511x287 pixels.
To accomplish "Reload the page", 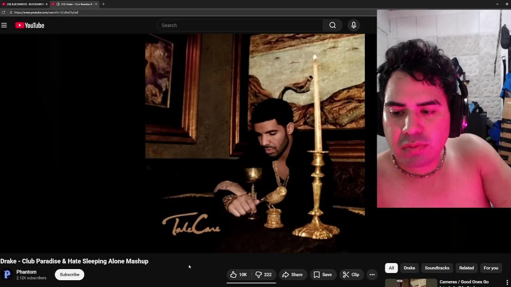I will point(4,12).
